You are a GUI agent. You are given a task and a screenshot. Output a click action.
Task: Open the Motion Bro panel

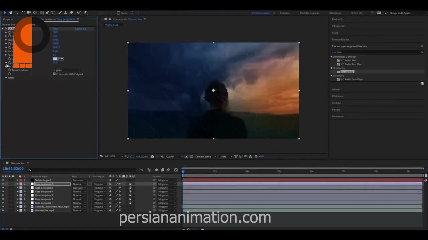coord(338,19)
